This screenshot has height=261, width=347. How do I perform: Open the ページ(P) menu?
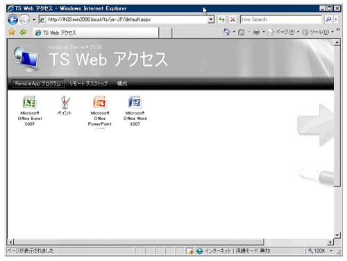point(283,32)
